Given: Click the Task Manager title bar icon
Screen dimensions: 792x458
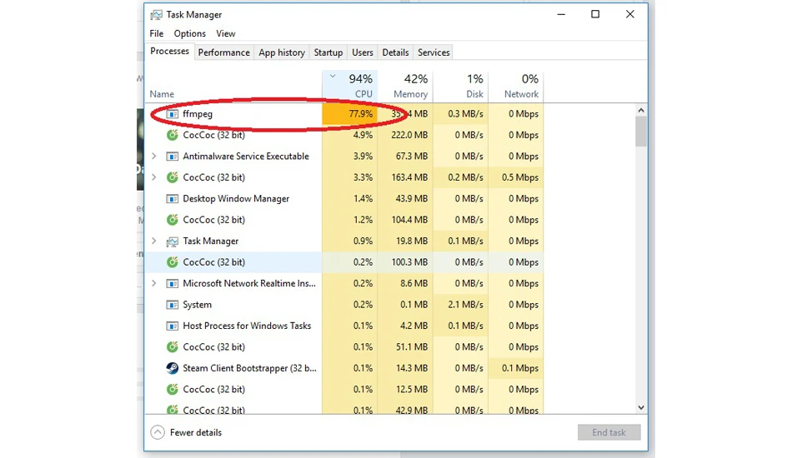Looking at the screenshot, I should pos(156,15).
